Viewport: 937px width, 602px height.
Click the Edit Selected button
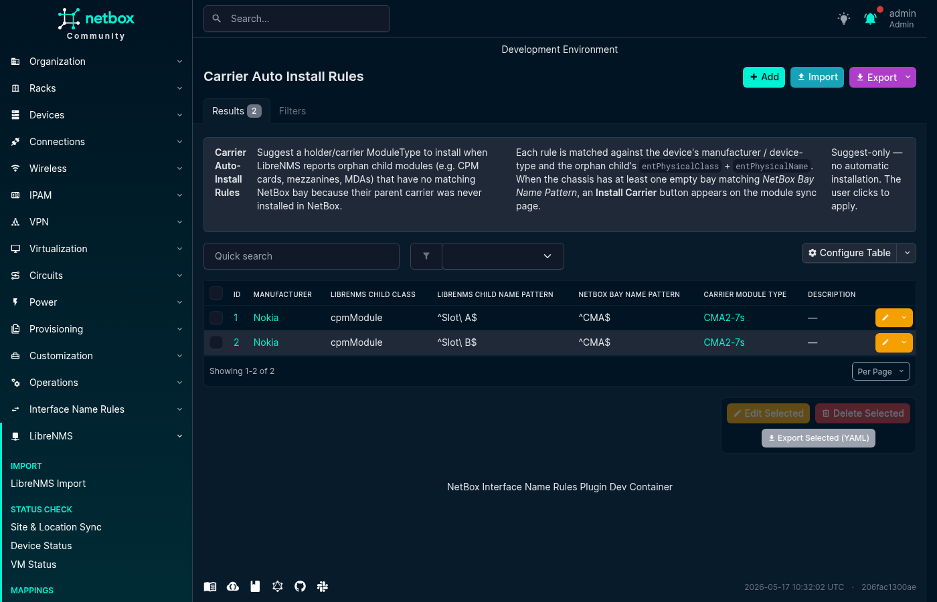coord(768,413)
